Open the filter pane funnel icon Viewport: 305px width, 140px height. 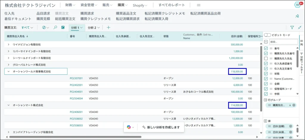click(x=292, y=27)
